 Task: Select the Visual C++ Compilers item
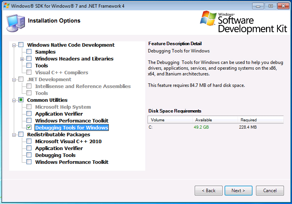[x=62, y=72]
